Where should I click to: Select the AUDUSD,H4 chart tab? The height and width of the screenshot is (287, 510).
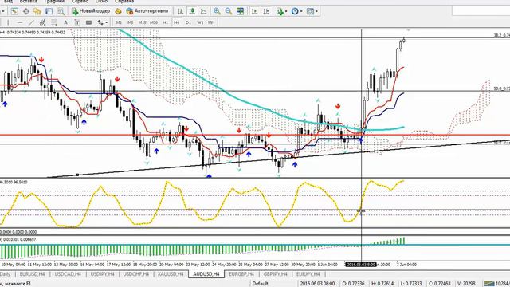coord(206,274)
